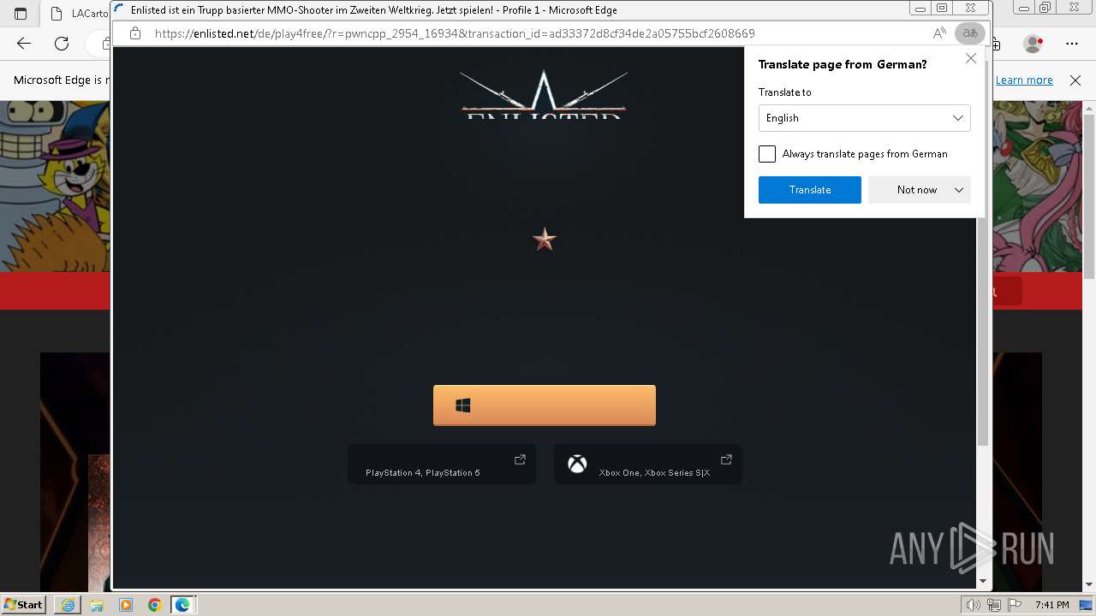Go back in the background Edge window
Image resolution: width=1096 pixels, height=616 pixels.
24,43
